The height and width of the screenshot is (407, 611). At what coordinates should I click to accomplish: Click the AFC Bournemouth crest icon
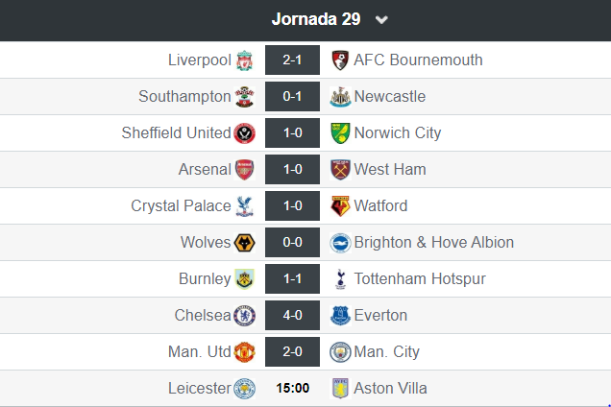click(338, 60)
